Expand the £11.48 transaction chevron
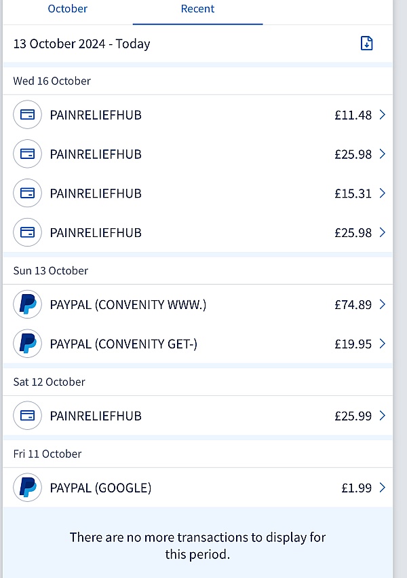The width and height of the screenshot is (407, 578). (x=383, y=115)
